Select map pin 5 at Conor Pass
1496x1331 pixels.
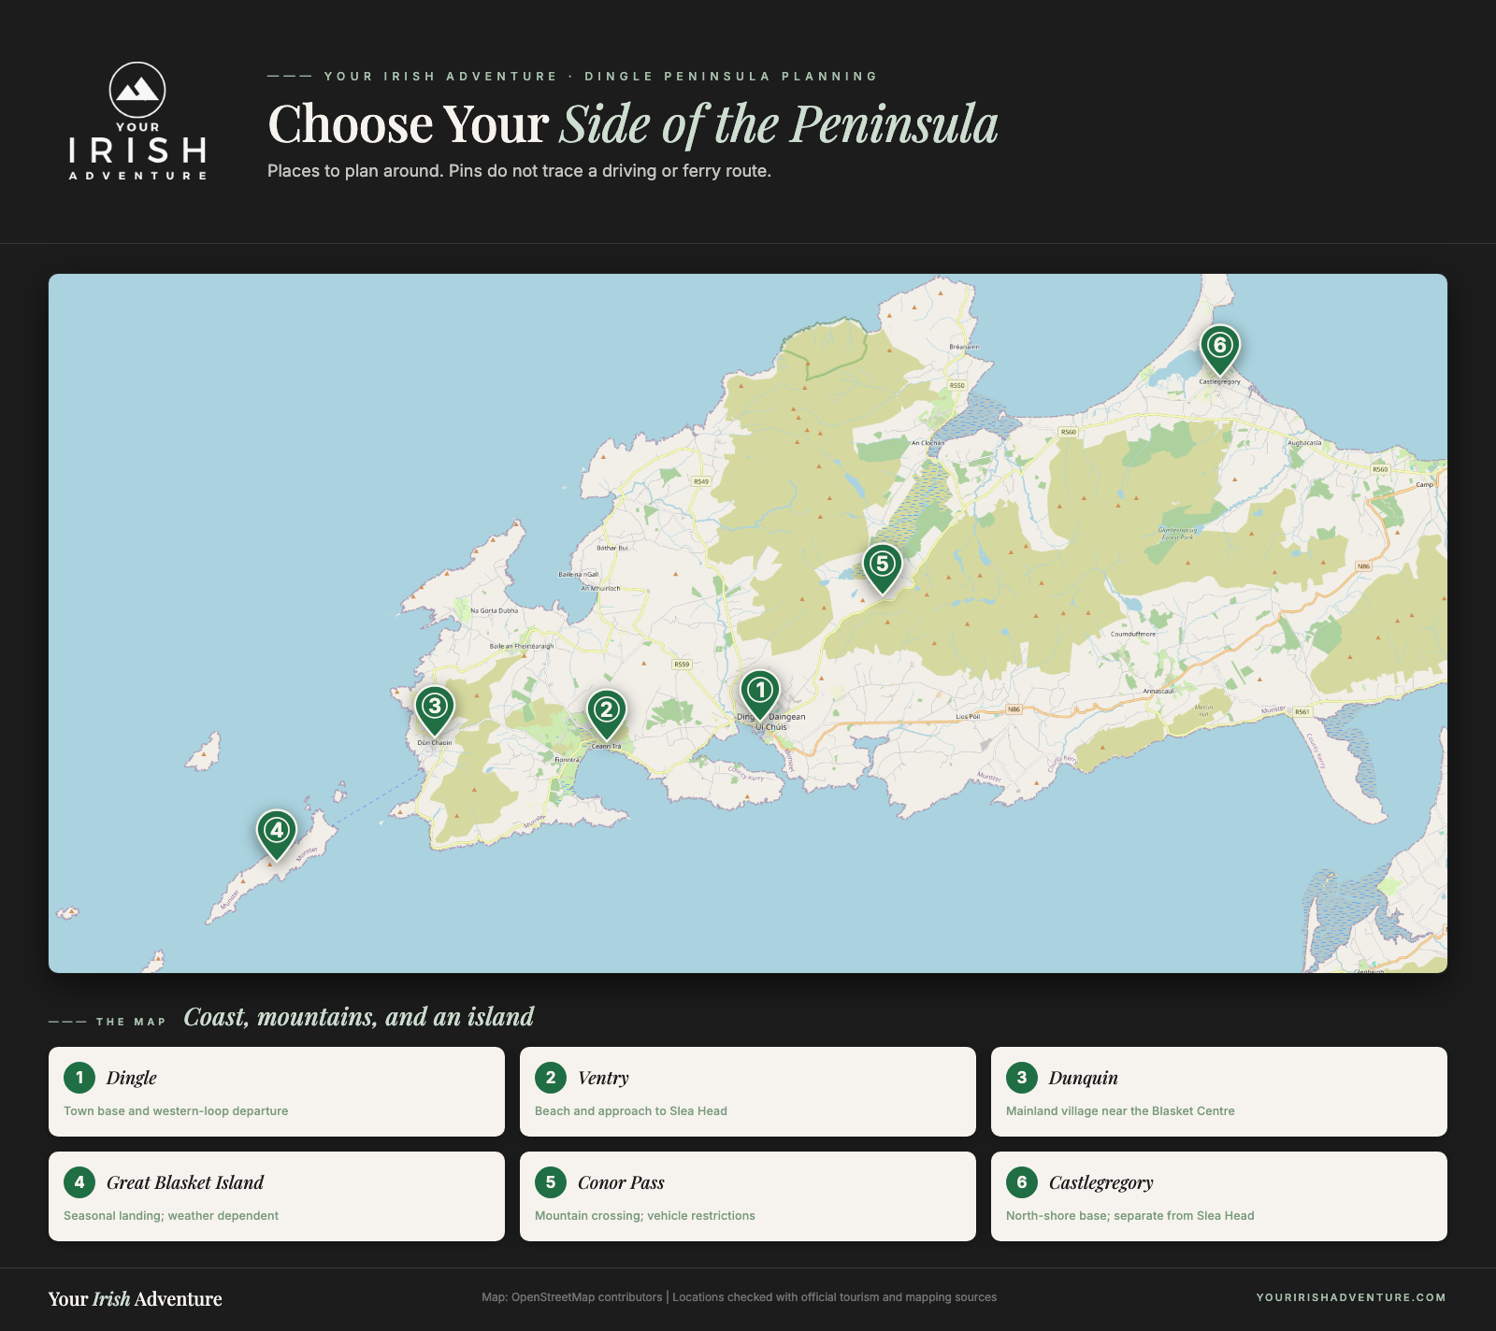(x=882, y=567)
